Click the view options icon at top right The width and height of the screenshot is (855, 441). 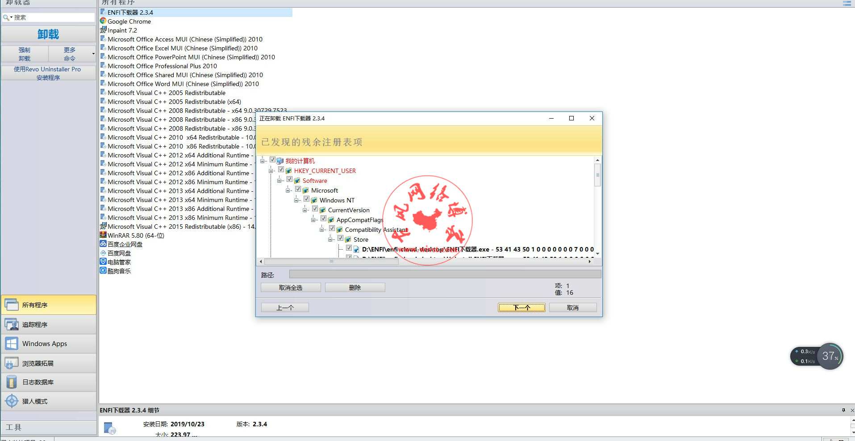847,3
